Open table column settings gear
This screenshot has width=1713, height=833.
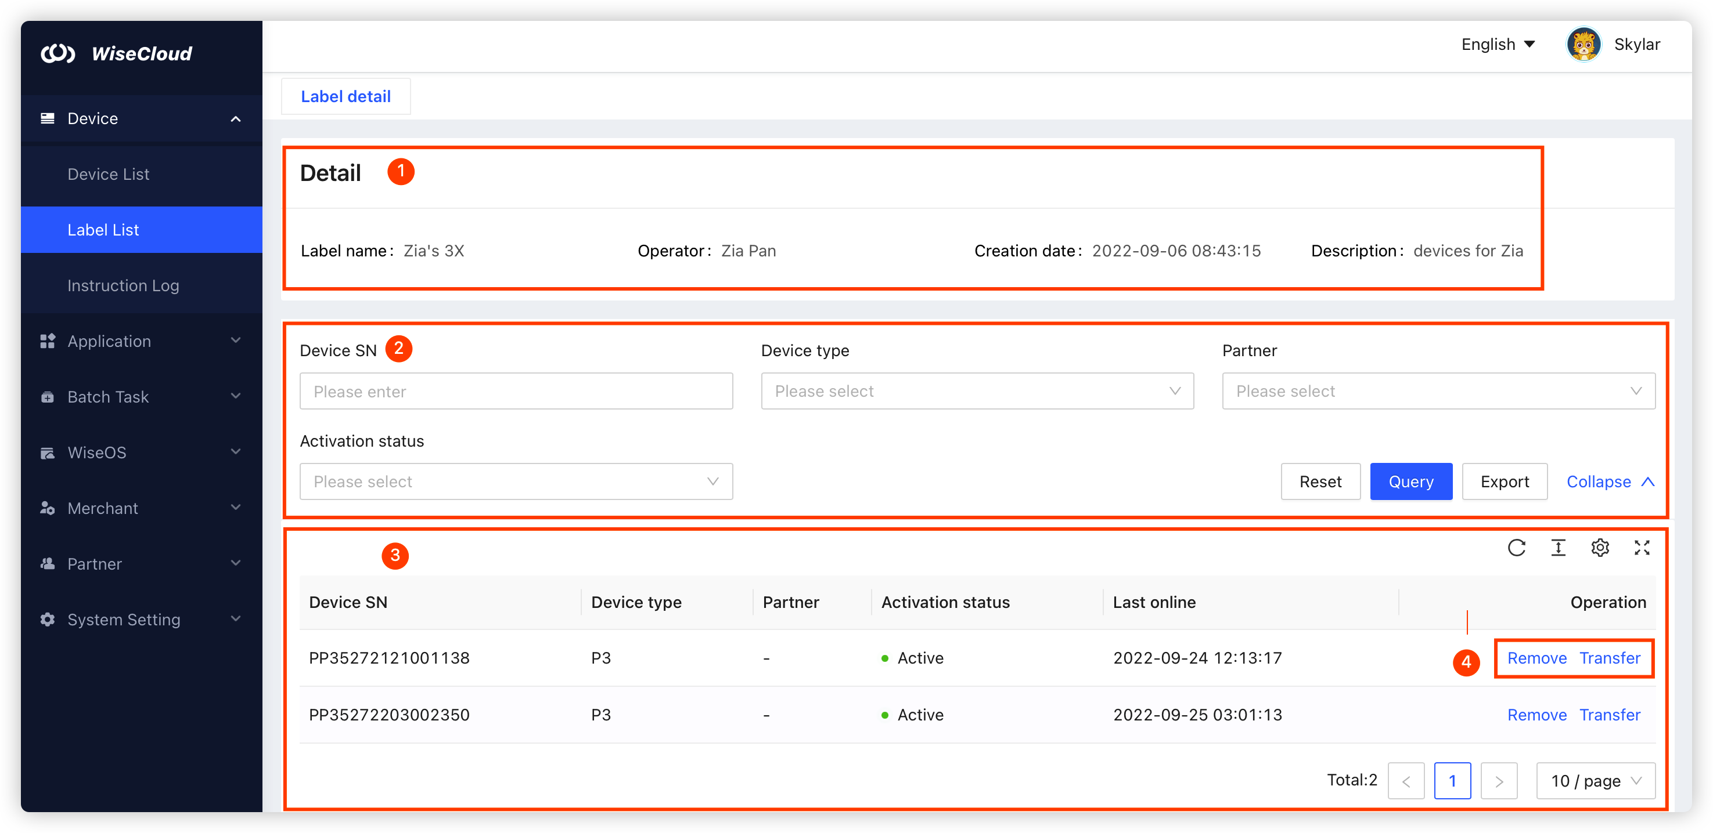(x=1600, y=548)
